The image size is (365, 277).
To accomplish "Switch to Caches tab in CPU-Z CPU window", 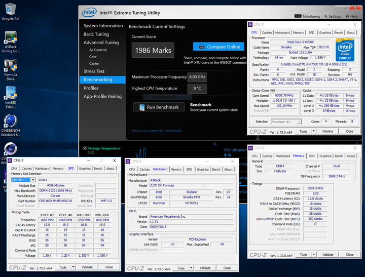I will coord(267,32).
